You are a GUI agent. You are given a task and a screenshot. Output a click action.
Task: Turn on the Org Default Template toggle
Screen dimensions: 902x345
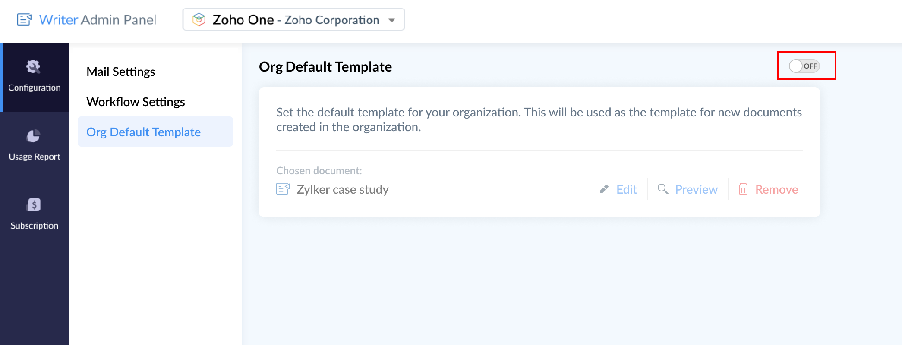(x=804, y=66)
